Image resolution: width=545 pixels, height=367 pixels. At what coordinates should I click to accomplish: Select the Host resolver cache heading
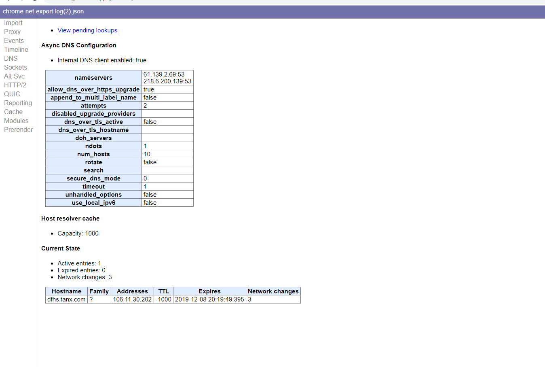click(x=70, y=219)
